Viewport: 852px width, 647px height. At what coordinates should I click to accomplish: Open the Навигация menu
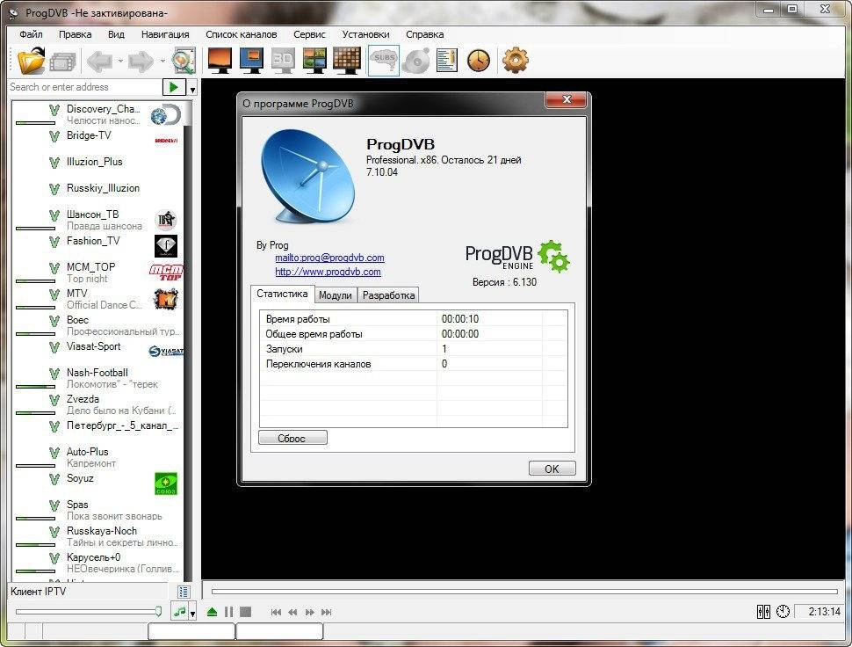pos(165,34)
